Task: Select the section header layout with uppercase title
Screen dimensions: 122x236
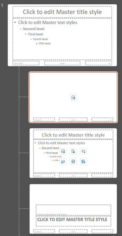Action: point(73,209)
